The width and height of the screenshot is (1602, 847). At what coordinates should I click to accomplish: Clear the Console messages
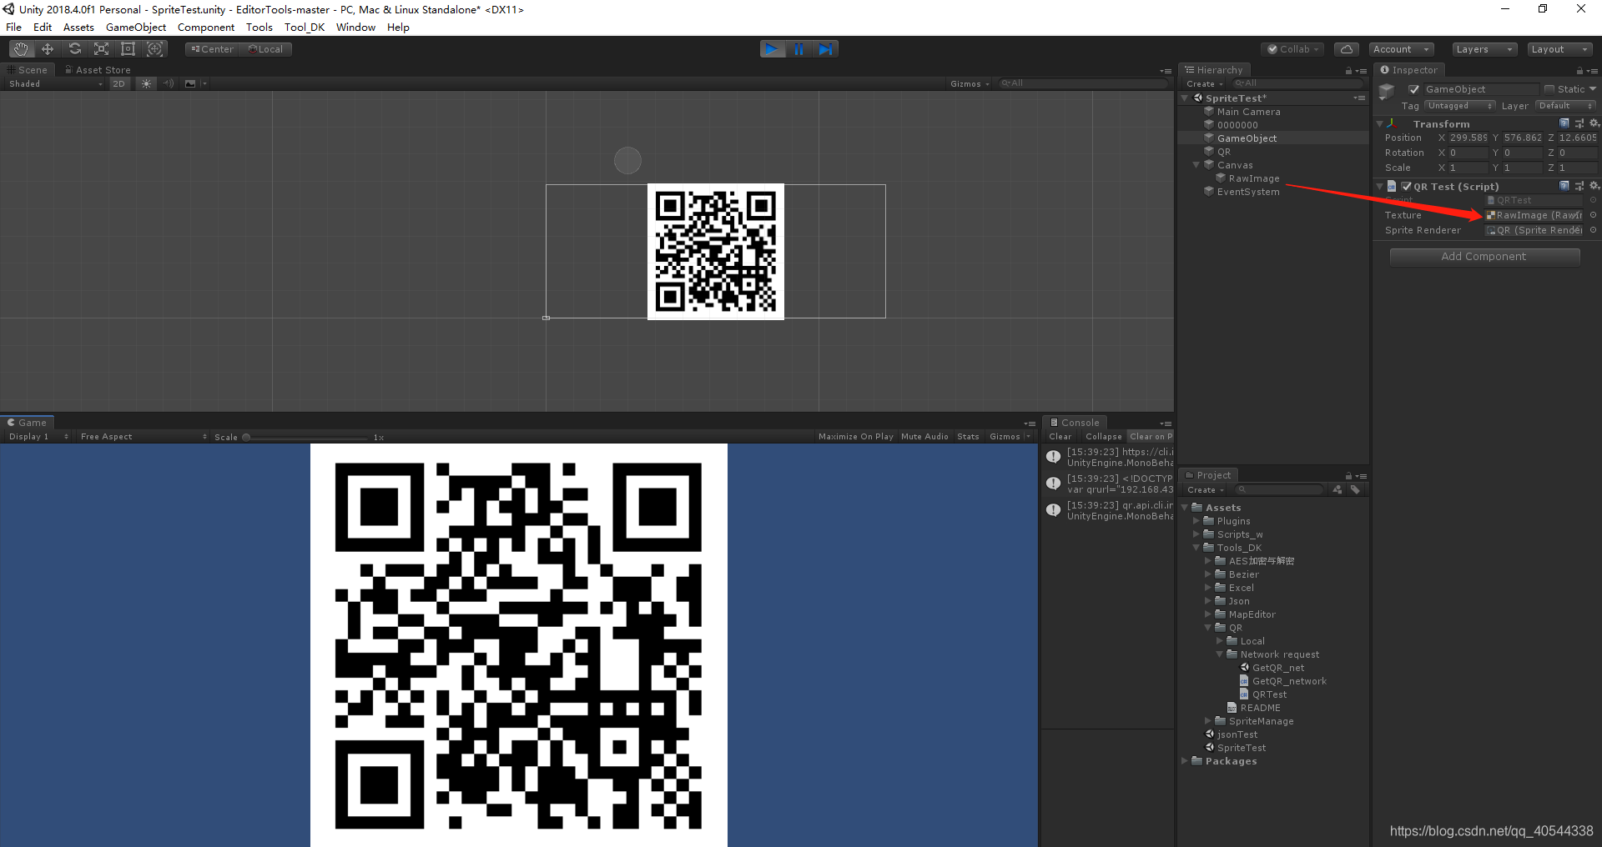pos(1059,436)
